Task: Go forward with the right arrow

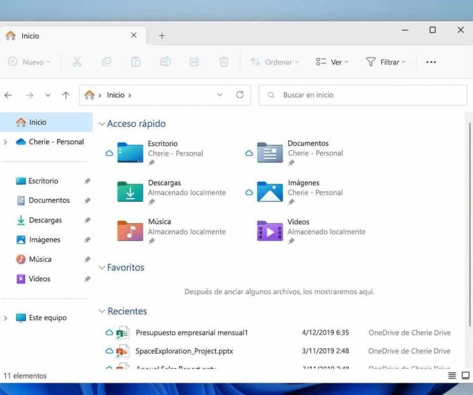Action: point(30,95)
